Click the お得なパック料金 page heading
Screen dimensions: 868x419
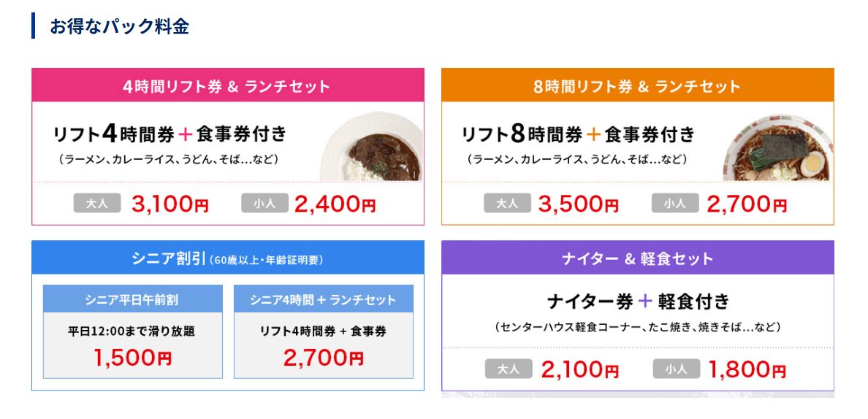(x=119, y=26)
